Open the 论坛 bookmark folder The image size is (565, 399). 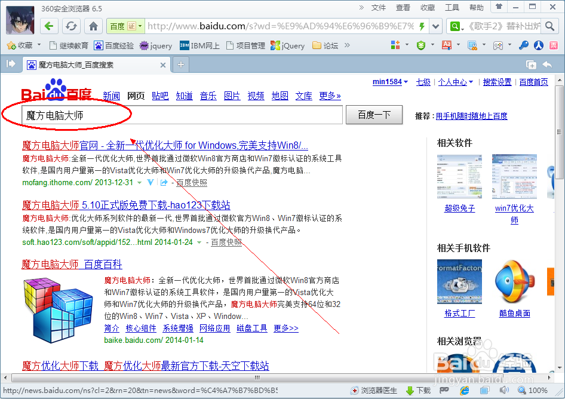click(x=326, y=45)
